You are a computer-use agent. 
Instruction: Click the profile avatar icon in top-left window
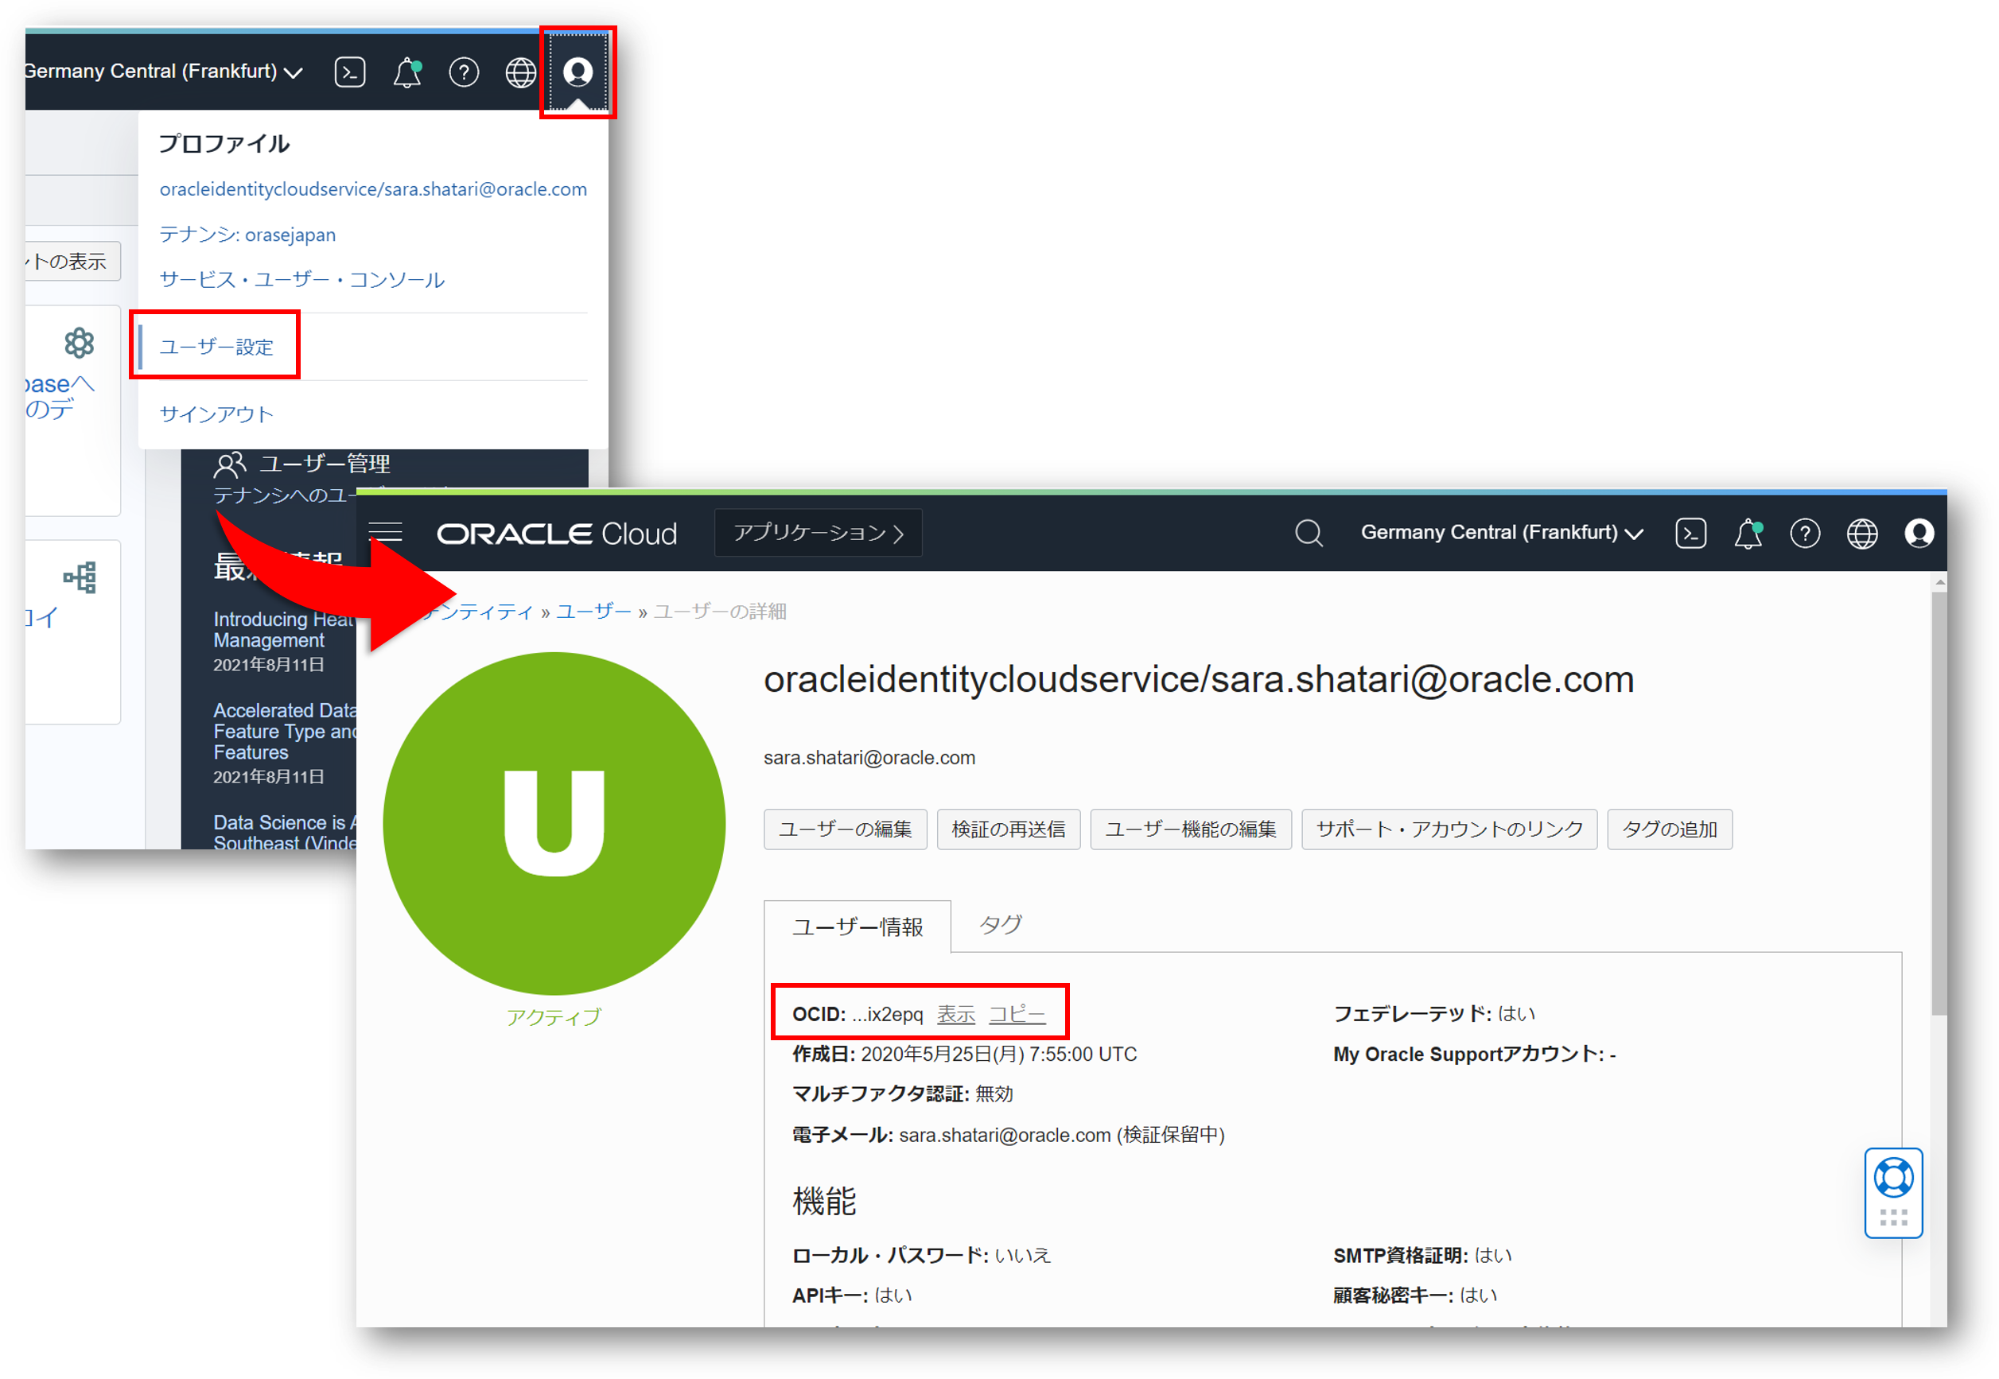pyautogui.click(x=578, y=72)
